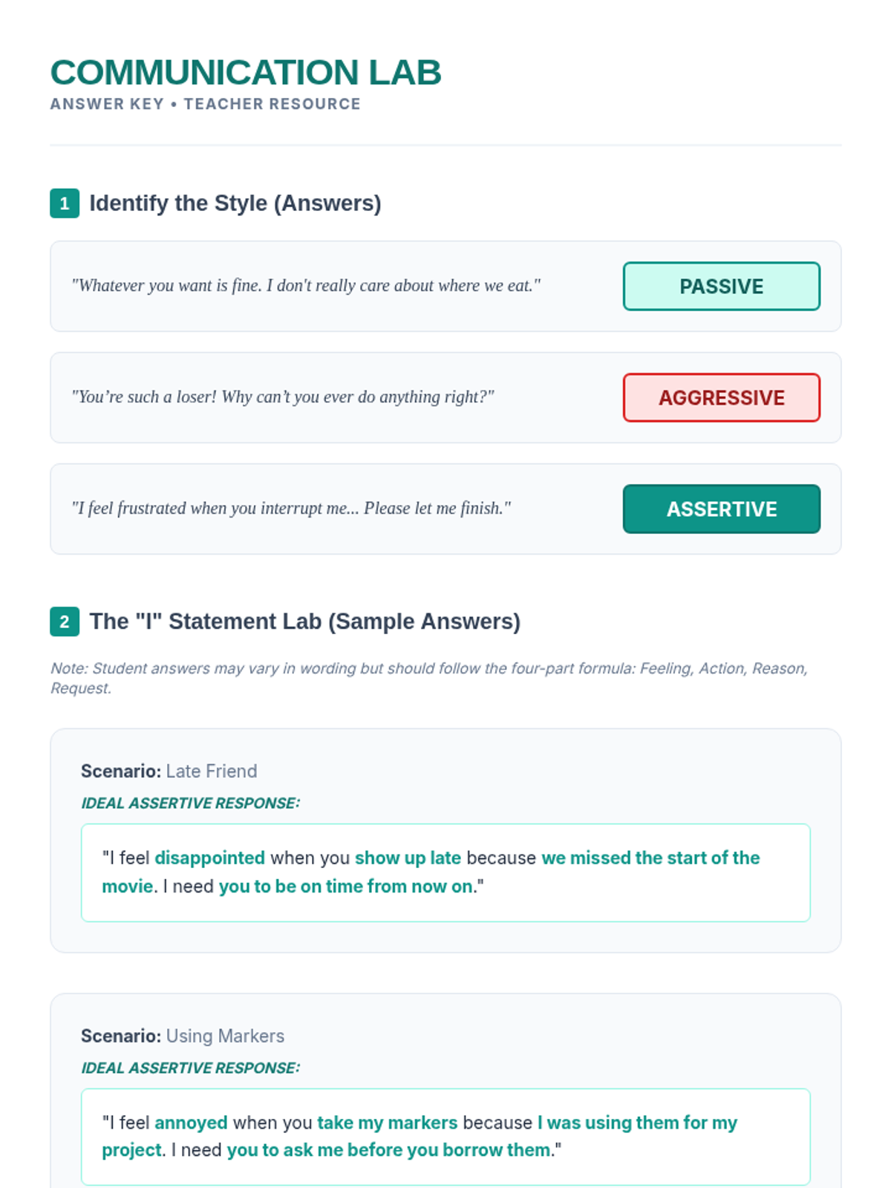Click the word "disappointed" in the response
Viewport: 891px width, 1188px height.
pyautogui.click(x=209, y=858)
